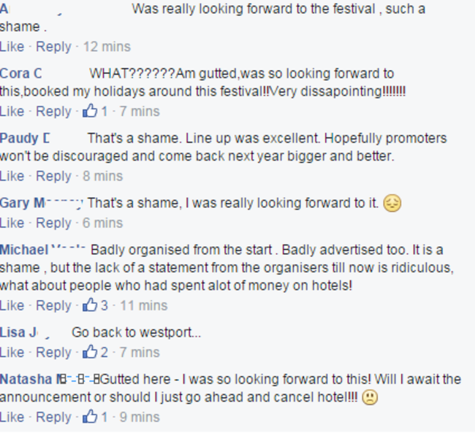Like Cora's comment

point(12,112)
